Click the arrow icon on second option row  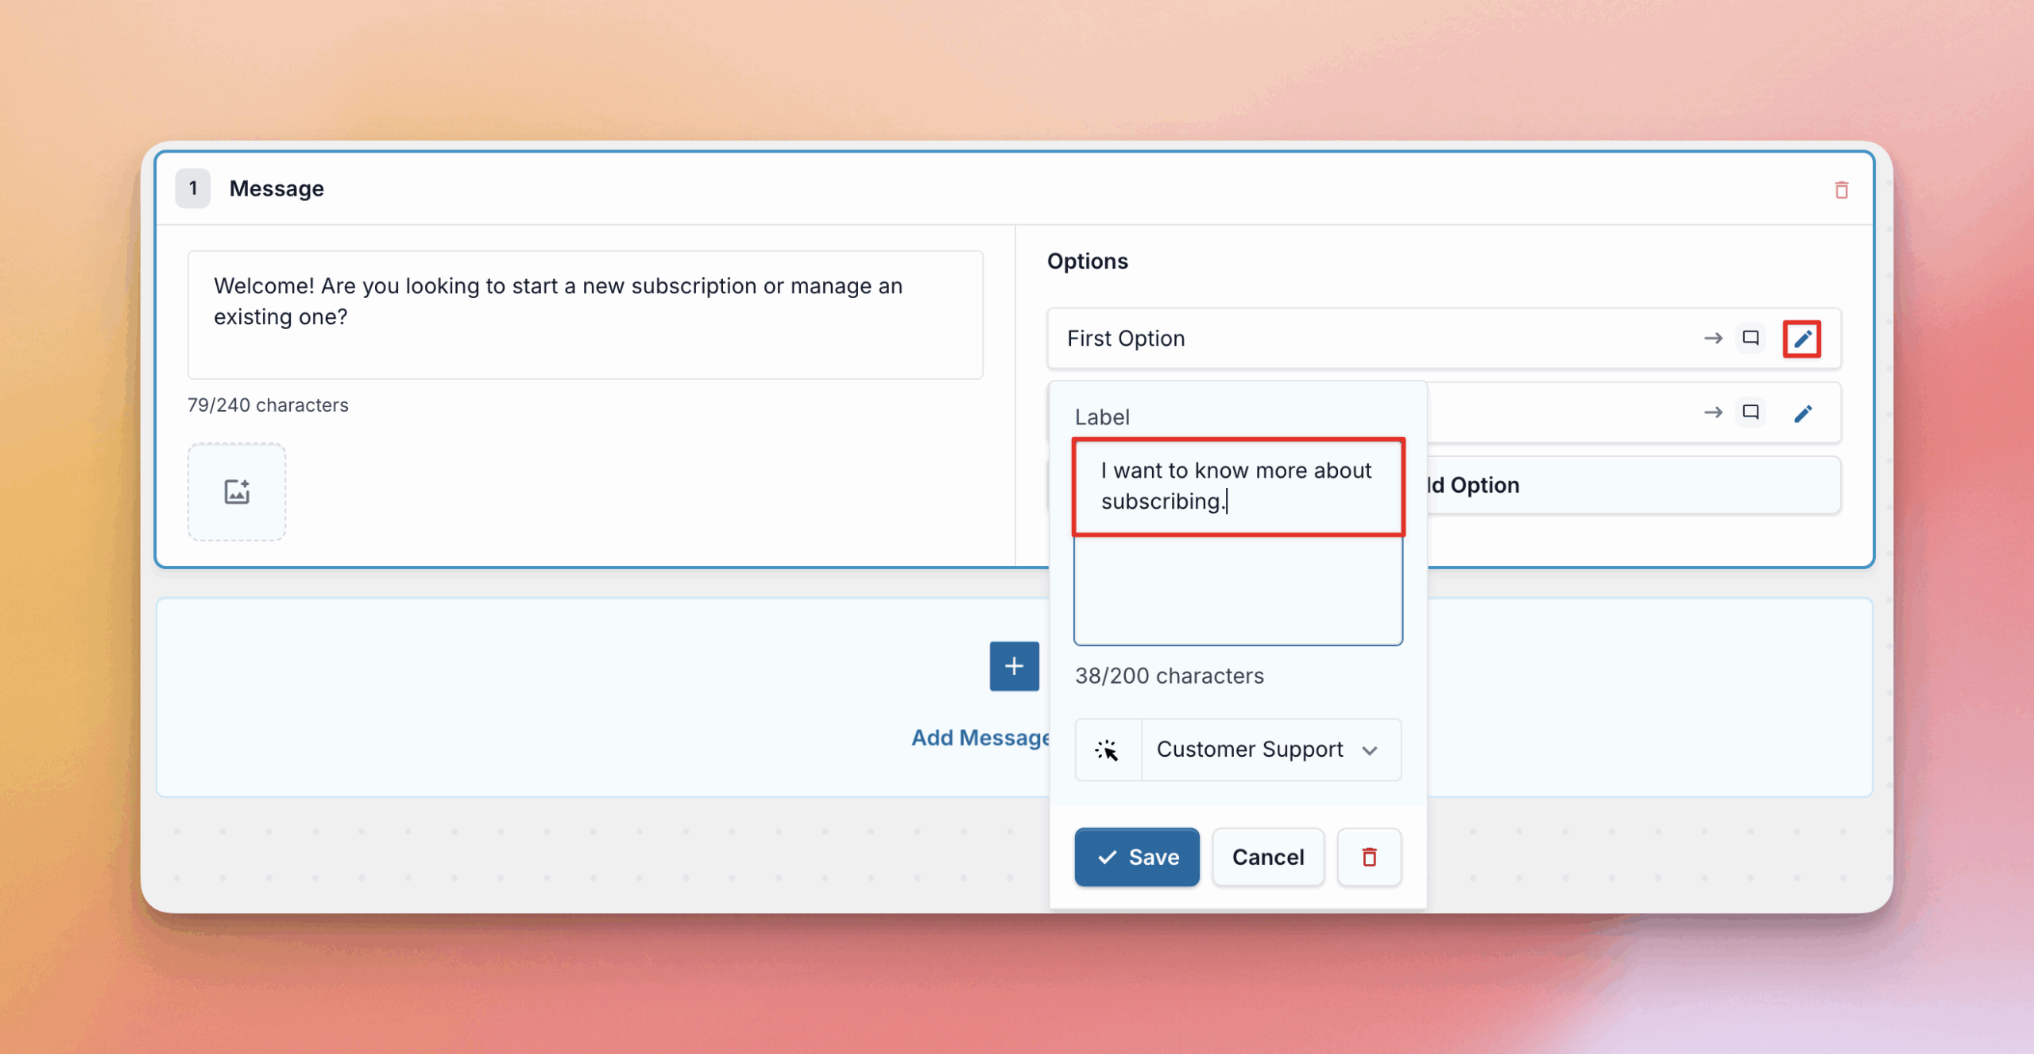[1713, 413]
